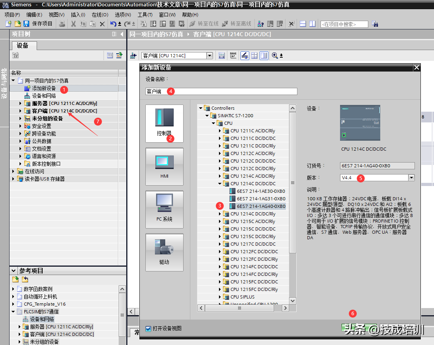Click the print icon in toolbar
The image size is (434, 345).
tap(62, 24)
